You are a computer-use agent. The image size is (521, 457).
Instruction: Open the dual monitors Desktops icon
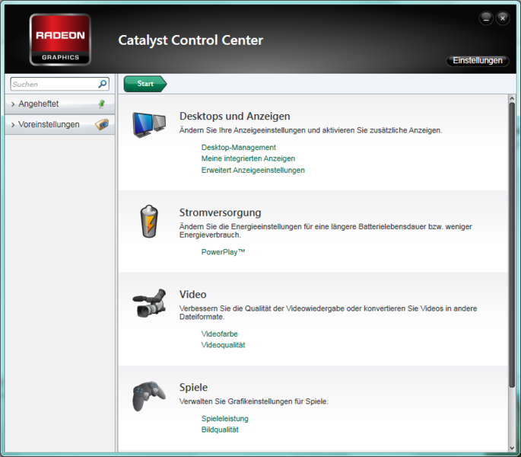[149, 125]
